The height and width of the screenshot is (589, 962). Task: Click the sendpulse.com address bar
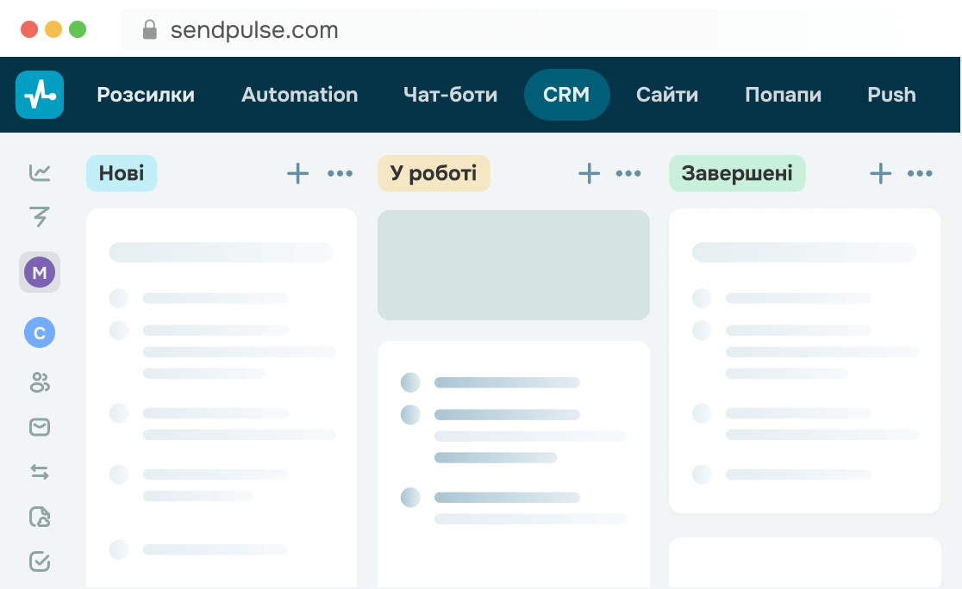point(254,30)
